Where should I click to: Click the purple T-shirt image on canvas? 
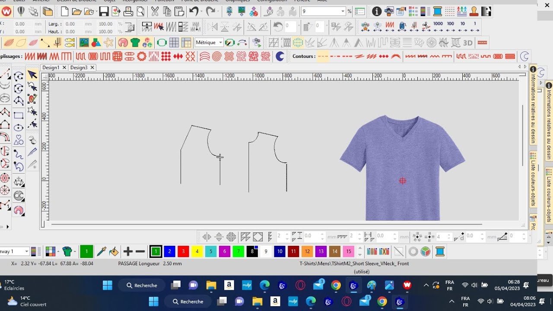402,168
